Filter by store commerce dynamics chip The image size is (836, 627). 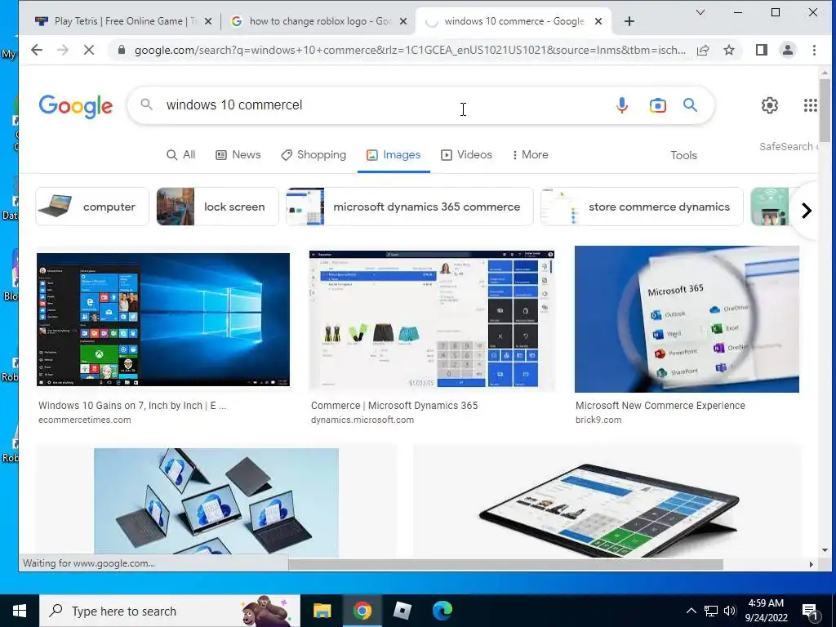(x=642, y=207)
